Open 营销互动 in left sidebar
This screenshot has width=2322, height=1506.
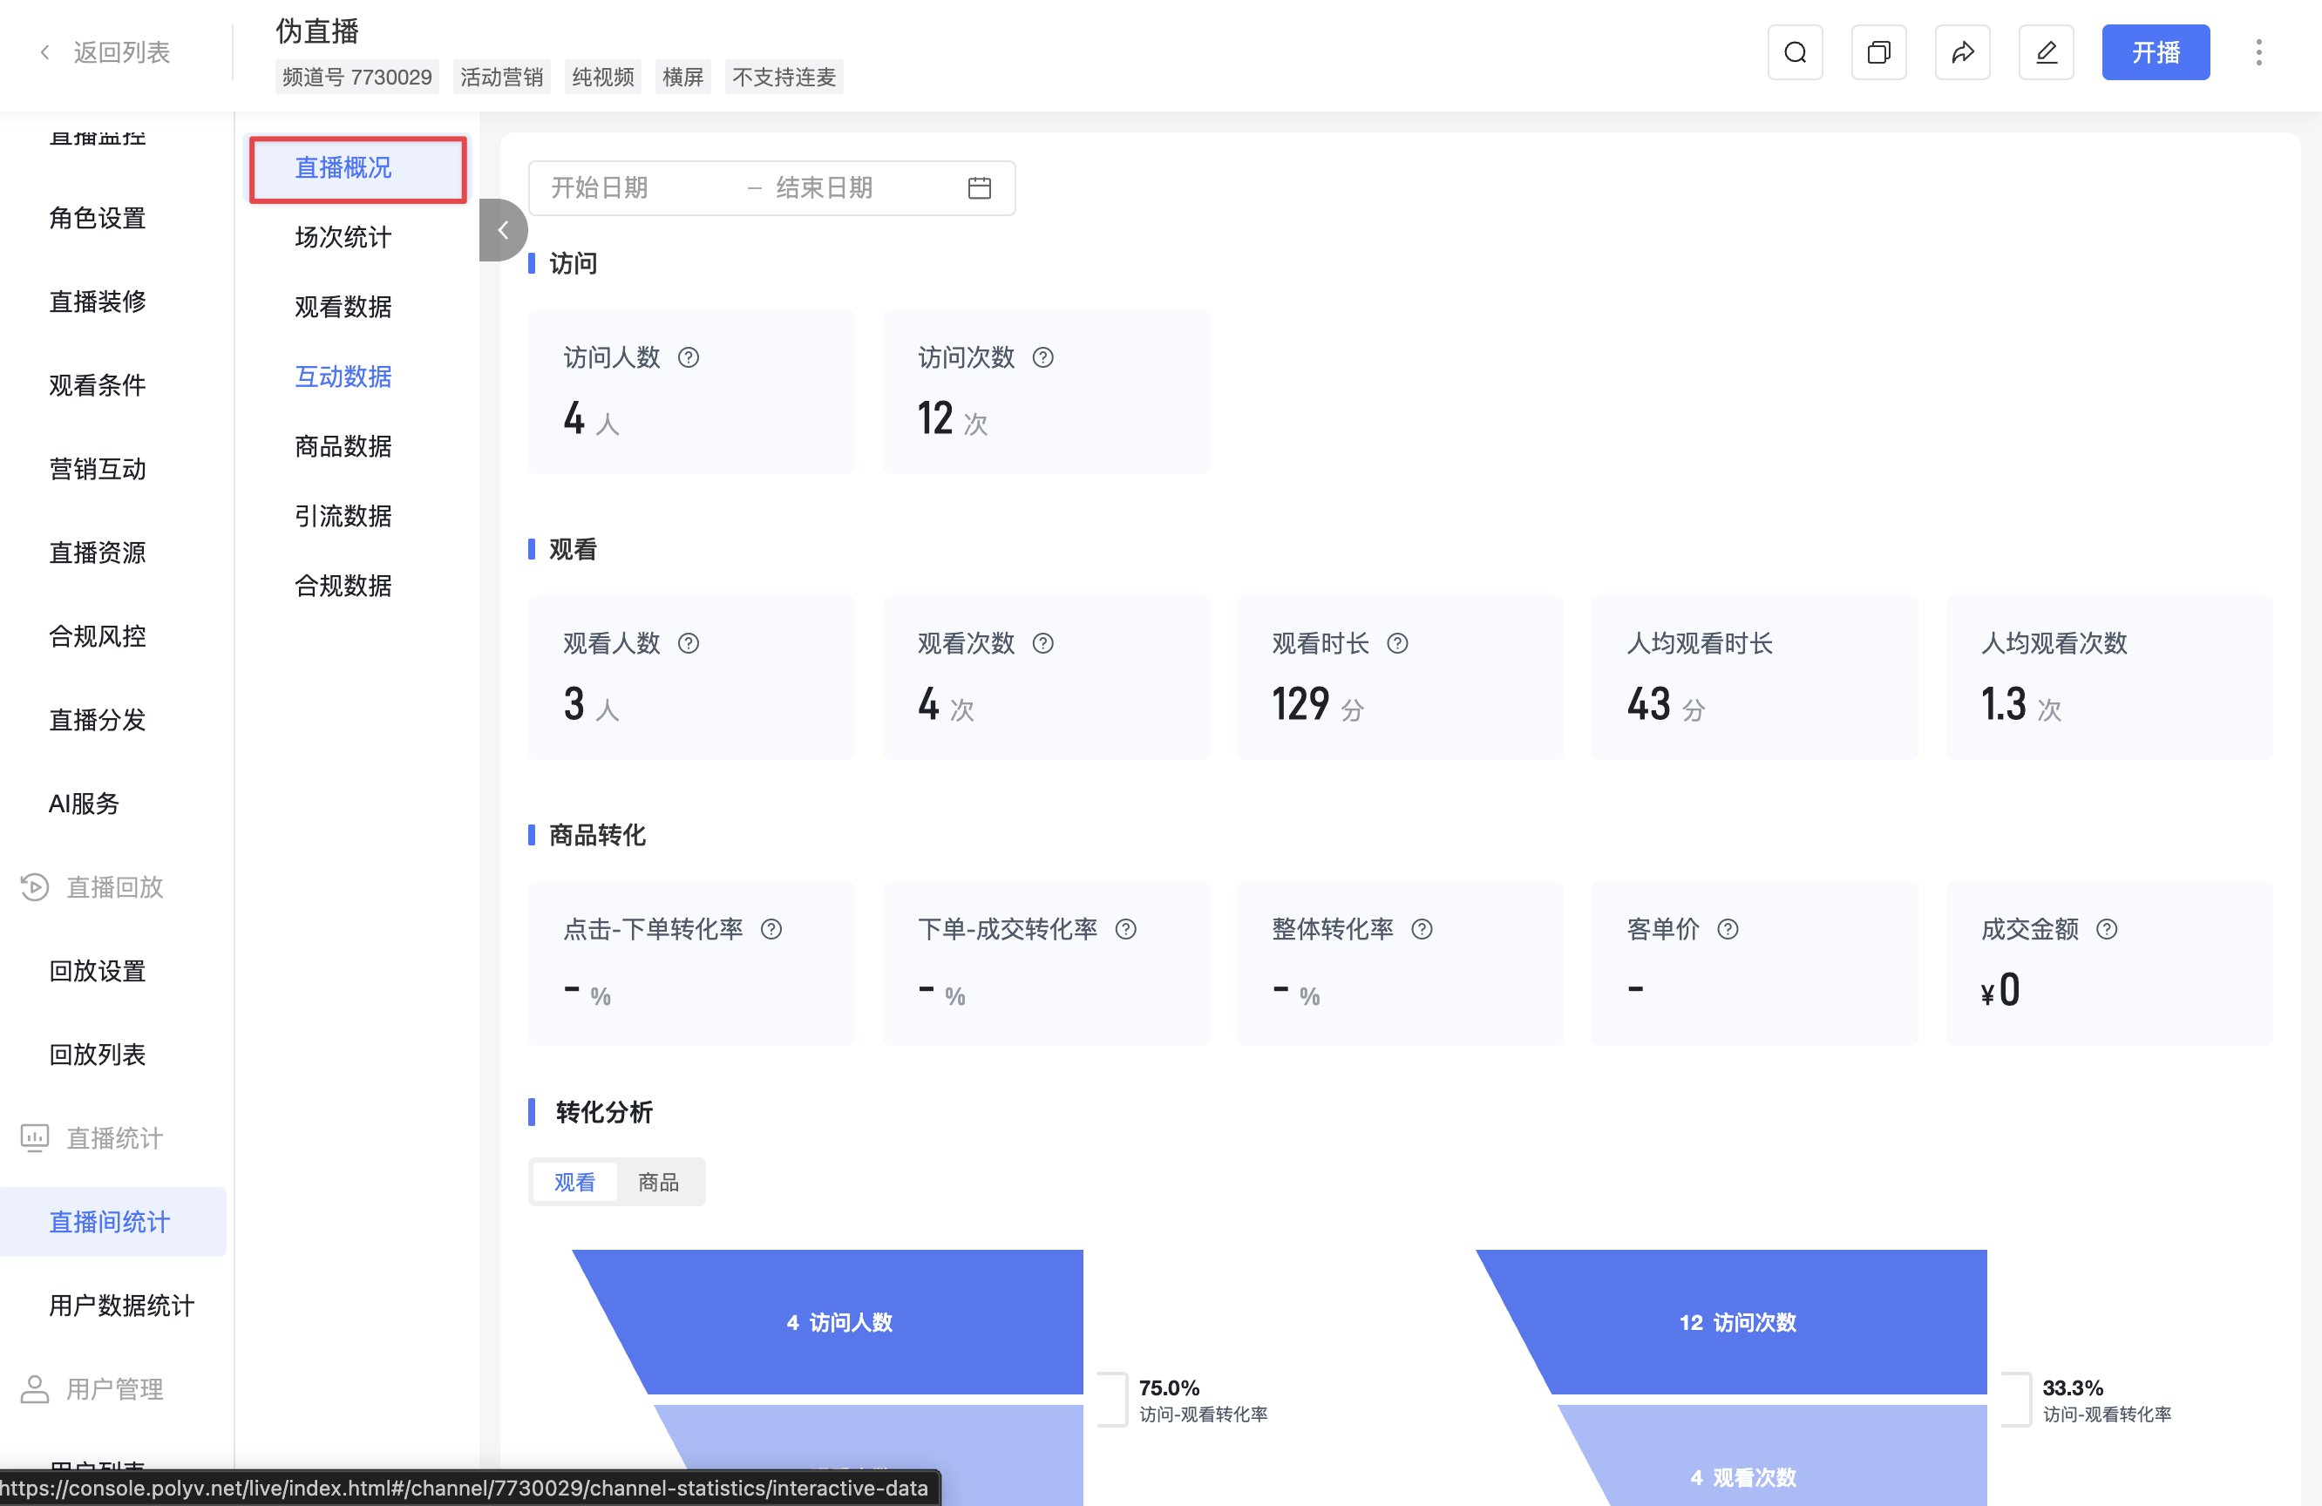coord(98,469)
